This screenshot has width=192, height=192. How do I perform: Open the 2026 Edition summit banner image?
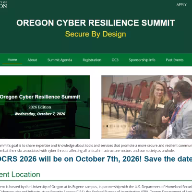coord(45,107)
